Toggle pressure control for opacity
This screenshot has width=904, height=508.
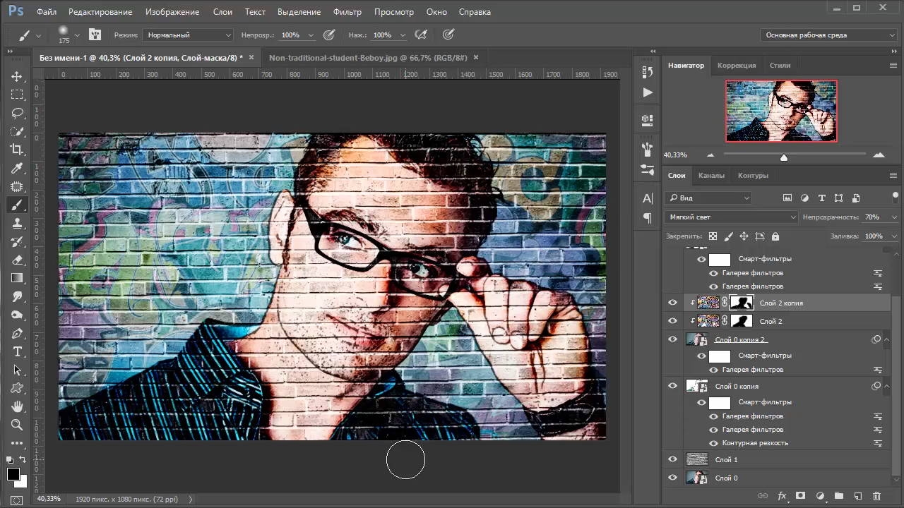click(x=328, y=35)
